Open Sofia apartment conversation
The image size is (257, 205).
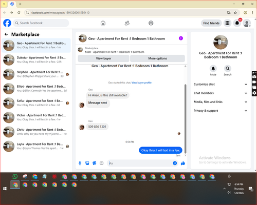click(x=36, y=103)
